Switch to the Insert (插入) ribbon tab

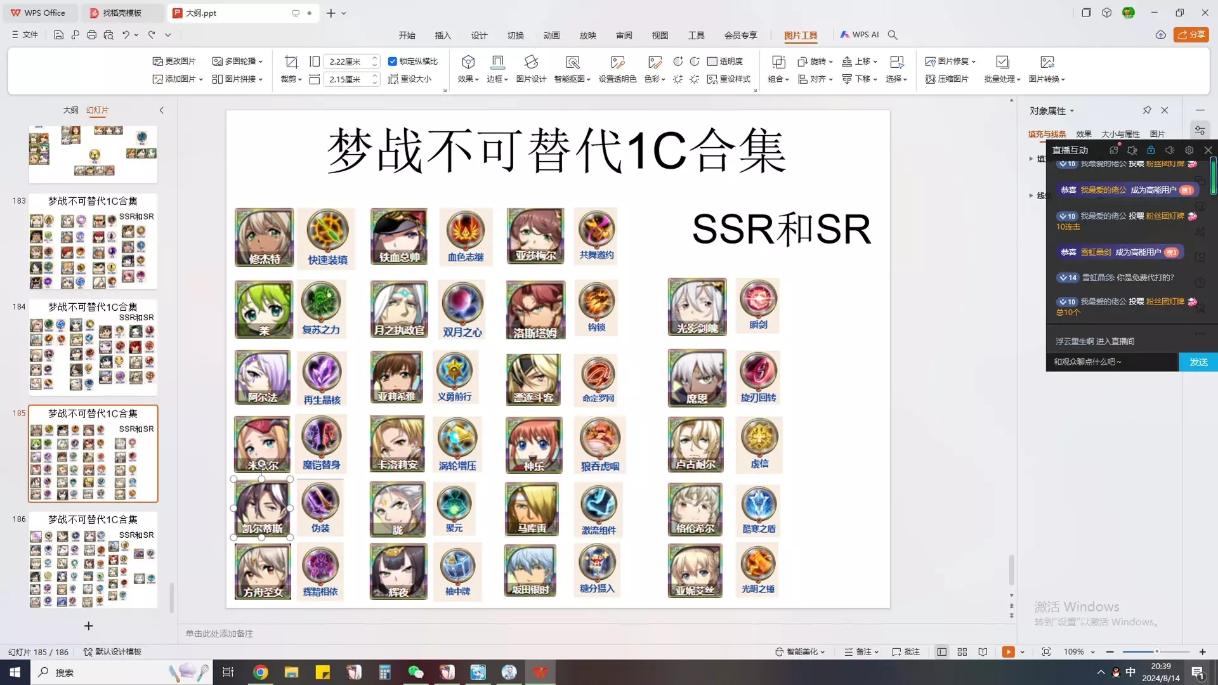point(443,36)
